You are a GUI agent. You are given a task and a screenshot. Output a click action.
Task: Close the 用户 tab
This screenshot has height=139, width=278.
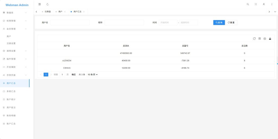pos(65,12)
